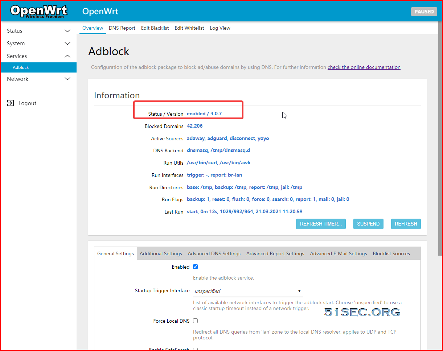Click the PAUSED indicator button
The height and width of the screenshot is (351, 443).
pyautogui.click(x=424, y=12)
